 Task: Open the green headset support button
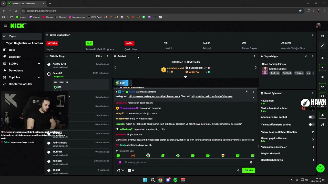pos(320,168)
